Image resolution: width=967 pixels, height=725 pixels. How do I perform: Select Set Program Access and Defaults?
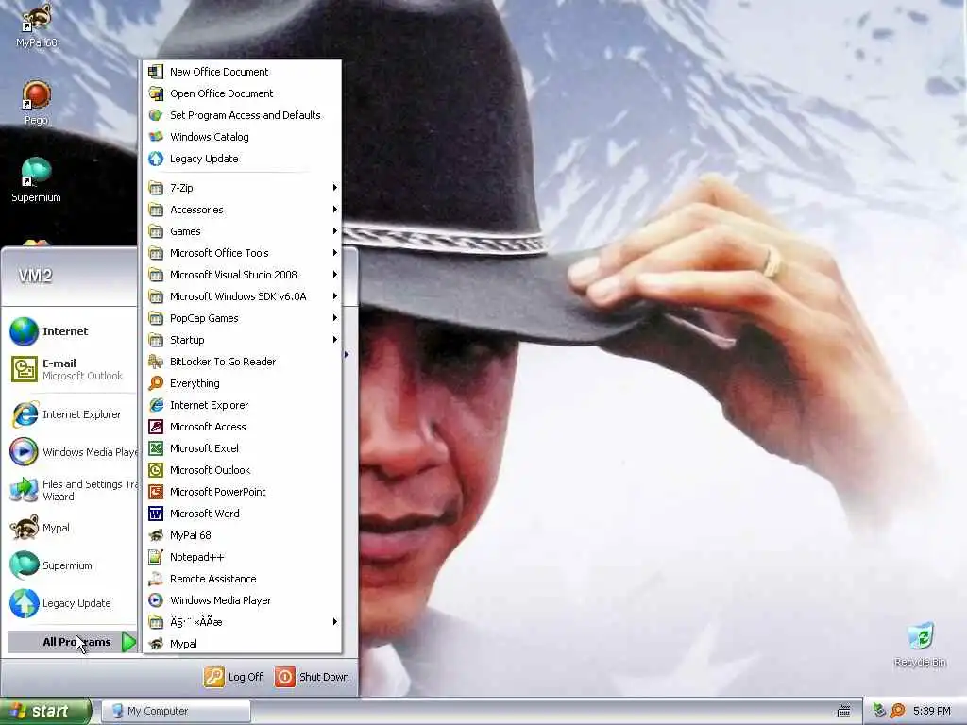coord(243,115)
